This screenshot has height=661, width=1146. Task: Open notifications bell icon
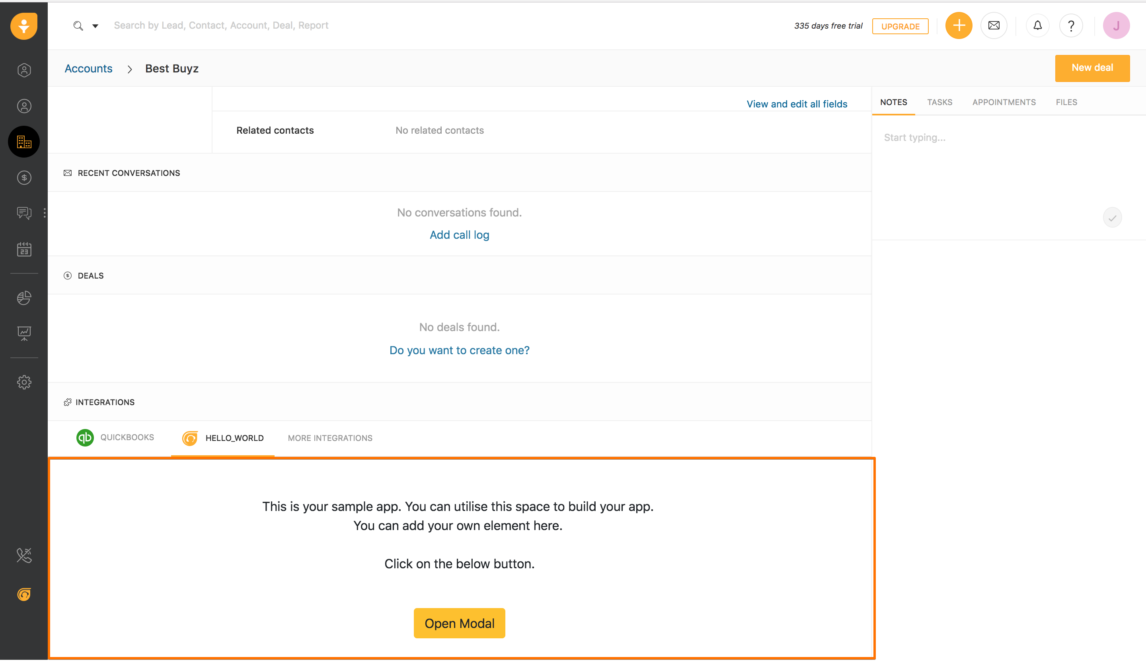[1037, 25]
